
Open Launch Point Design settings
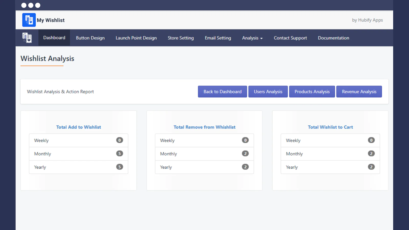[136, 38]
